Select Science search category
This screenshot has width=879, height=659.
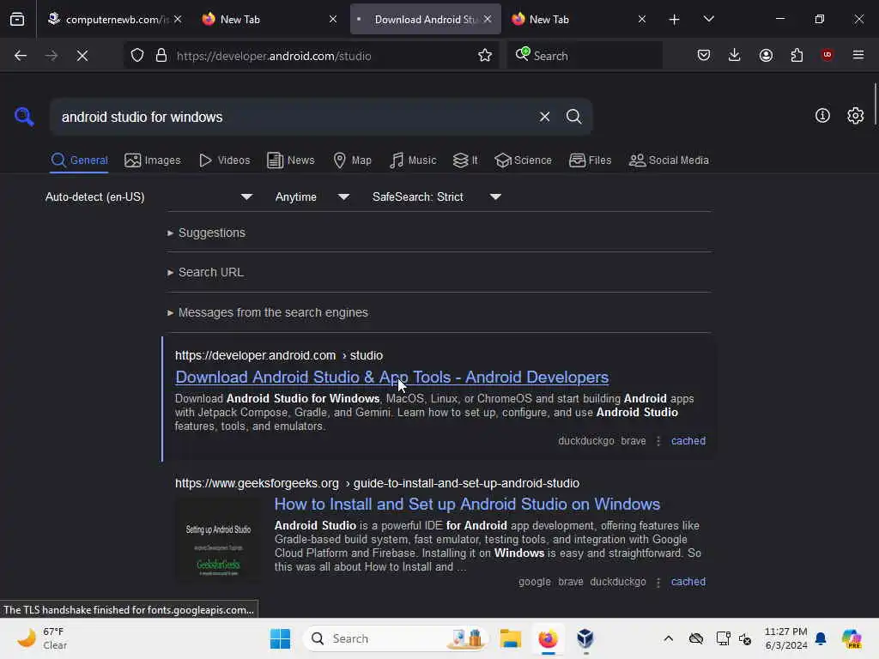[523, 160]
